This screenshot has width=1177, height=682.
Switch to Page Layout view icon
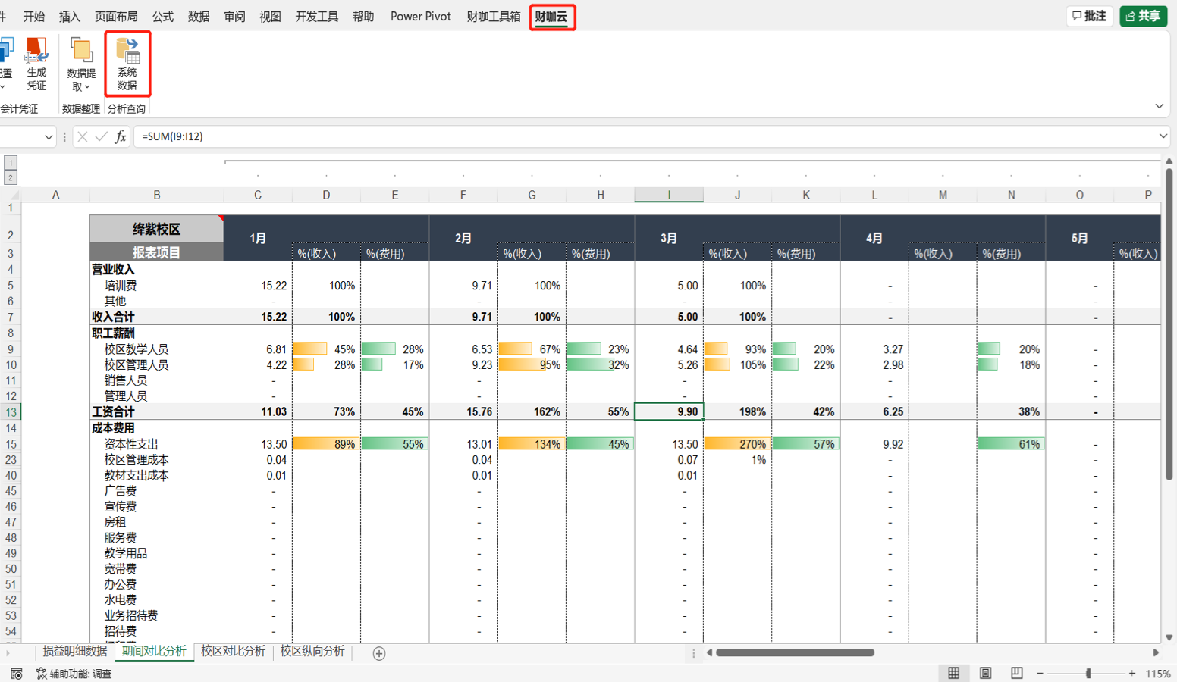985,673
